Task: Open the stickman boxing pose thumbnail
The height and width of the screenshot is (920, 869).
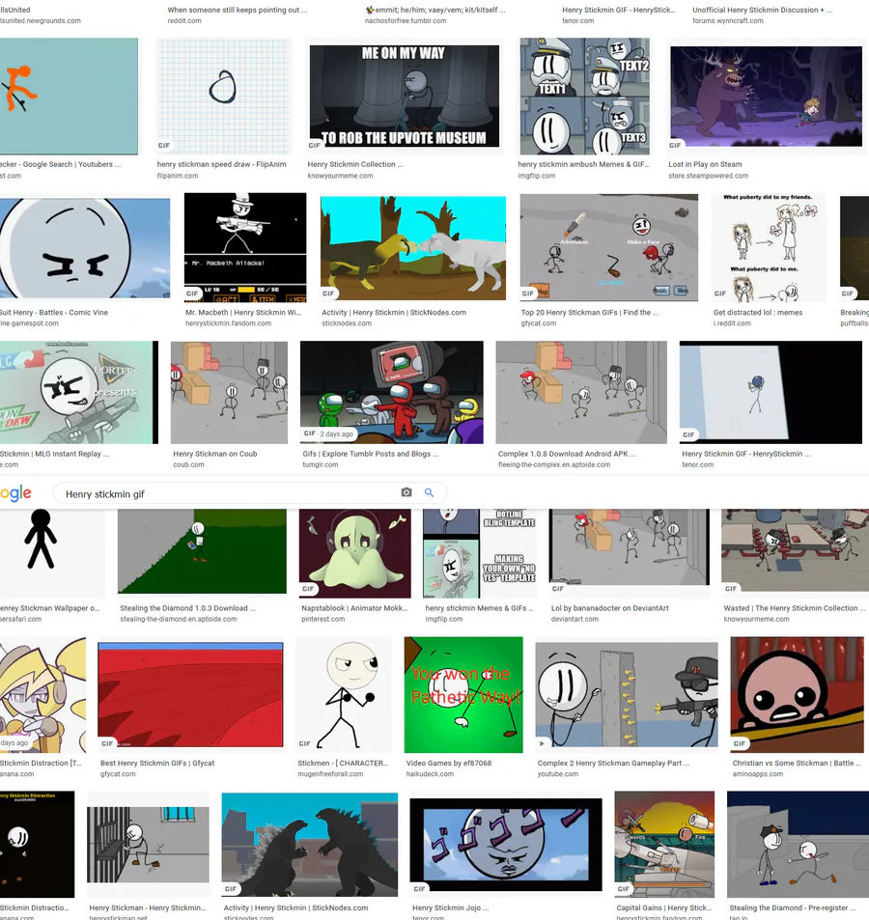Action: point(344,695)
